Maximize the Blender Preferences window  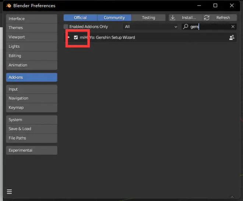point(215,6)
